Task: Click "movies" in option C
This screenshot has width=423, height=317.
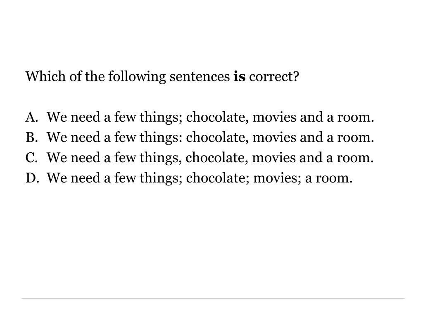Action: [273, 158]
